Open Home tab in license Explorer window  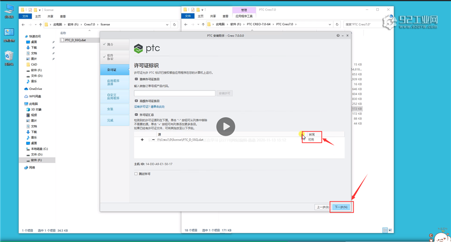pos(38,16)
